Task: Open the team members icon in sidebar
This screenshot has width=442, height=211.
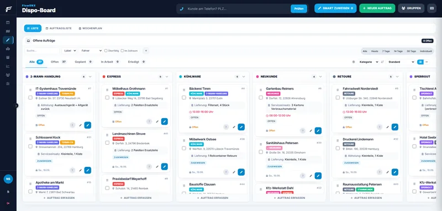Action: click(x=8, y=75)
